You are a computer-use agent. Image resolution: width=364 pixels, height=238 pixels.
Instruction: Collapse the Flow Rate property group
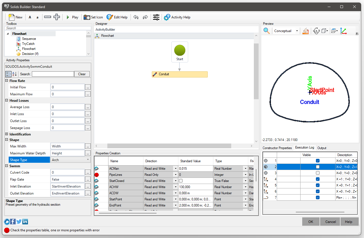7,81
